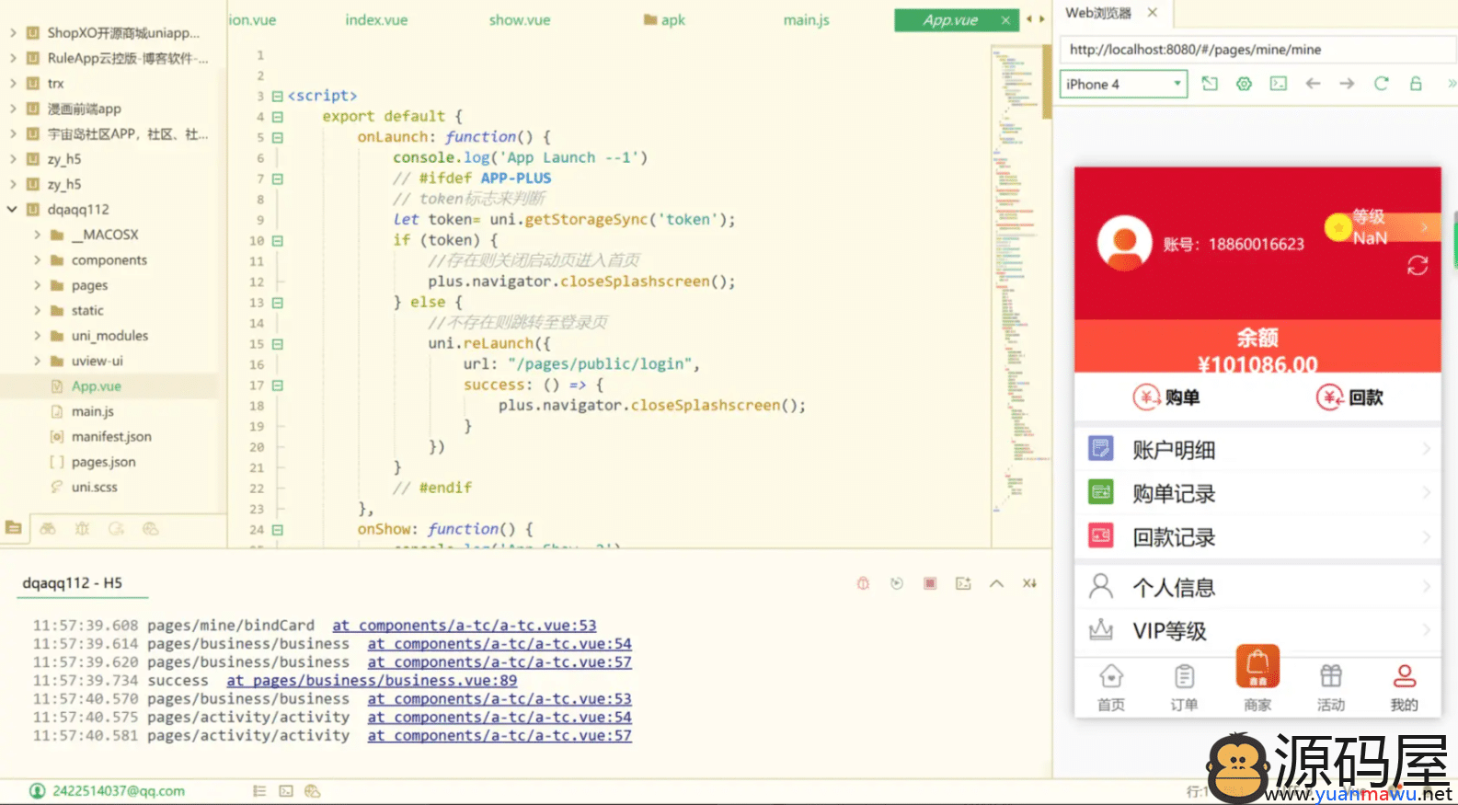Fold the onShow function on line 24
The height and width of the screenshot is (805, 1458).
277,530
